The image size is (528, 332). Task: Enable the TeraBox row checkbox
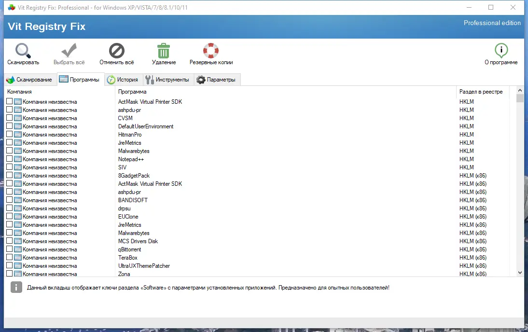[x=10, y=257]
